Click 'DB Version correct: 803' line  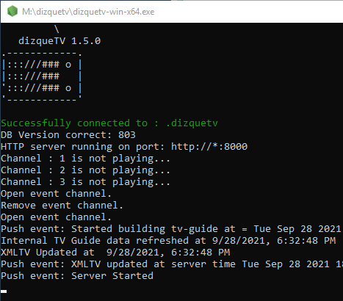68,135
